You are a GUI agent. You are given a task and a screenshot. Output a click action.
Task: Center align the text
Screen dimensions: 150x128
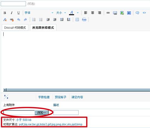93,13
